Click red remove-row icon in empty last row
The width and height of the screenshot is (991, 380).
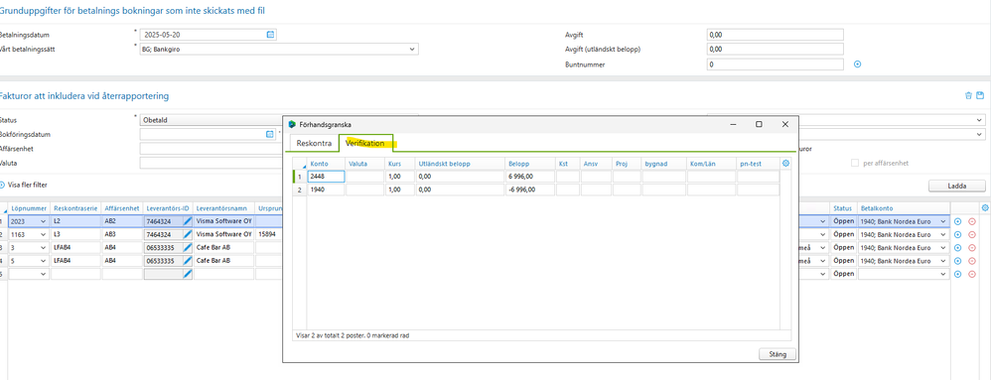pyautogui.click(x=972, y=274)
